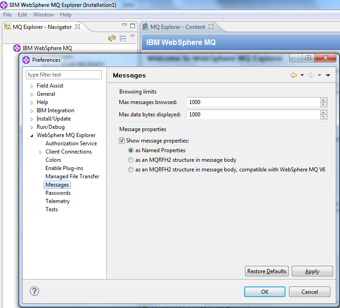Decrease Max data bytes displayed spinner

(x=323, y=116)
